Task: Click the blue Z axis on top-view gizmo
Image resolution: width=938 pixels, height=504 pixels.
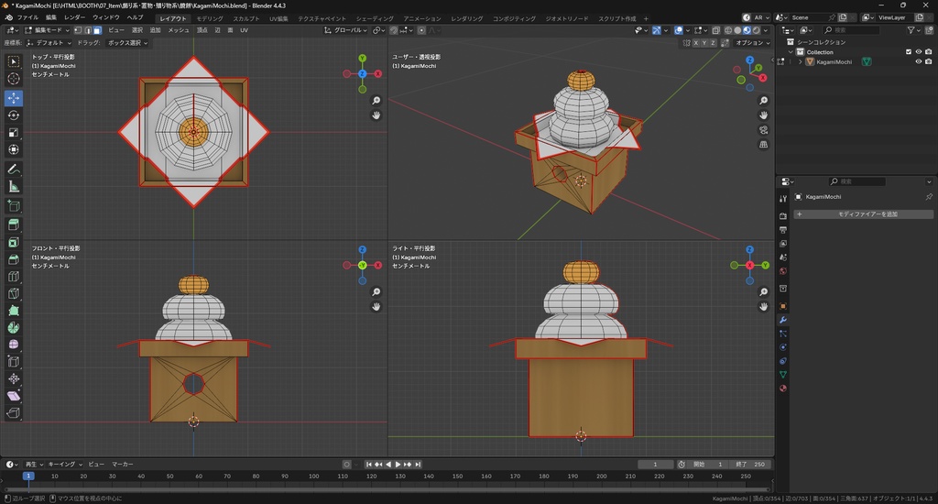Action: (363, 73)
